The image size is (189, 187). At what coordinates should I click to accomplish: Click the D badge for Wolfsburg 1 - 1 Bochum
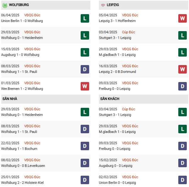pos(85,146)
